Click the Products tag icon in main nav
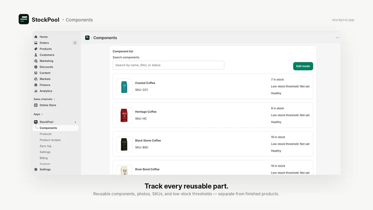Viewport: 373px width, 210px height. [x=36, y=49]
